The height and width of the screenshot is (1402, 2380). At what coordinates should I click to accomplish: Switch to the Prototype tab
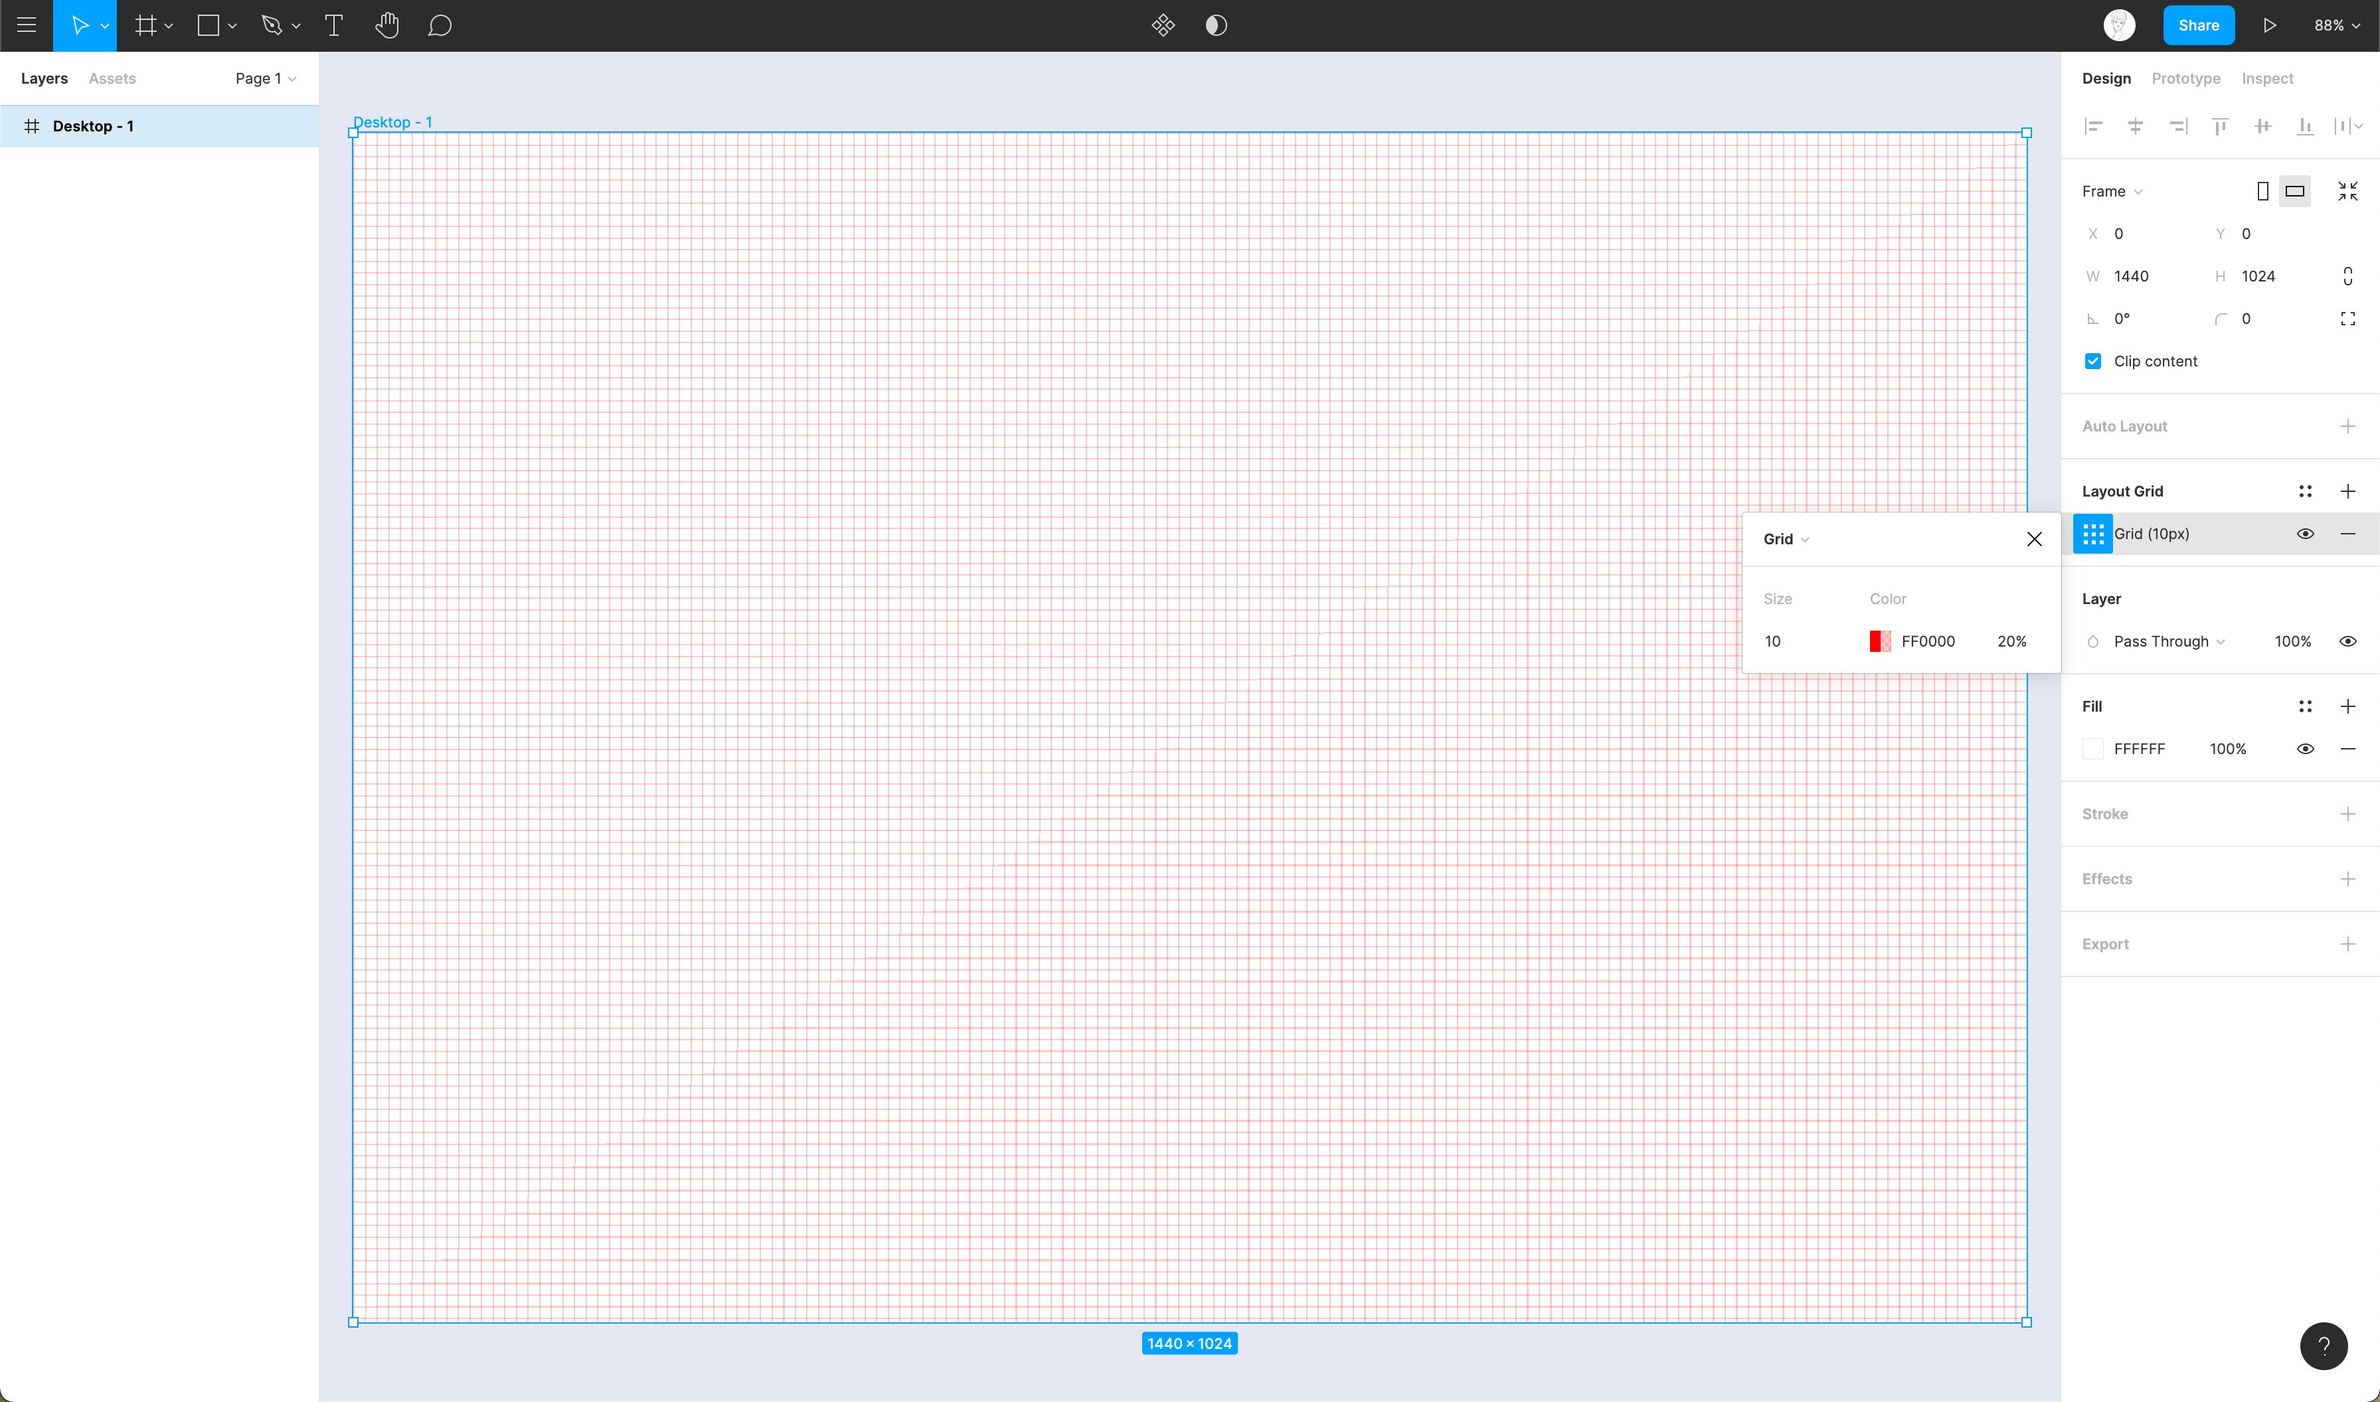[x=2185, y=78]
